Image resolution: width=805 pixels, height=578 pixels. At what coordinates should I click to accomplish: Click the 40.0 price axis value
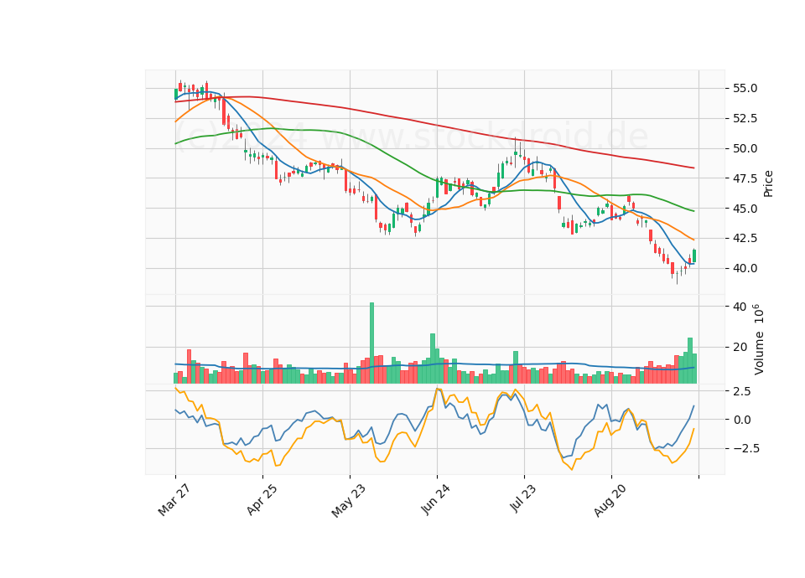[x=744, y=268]
